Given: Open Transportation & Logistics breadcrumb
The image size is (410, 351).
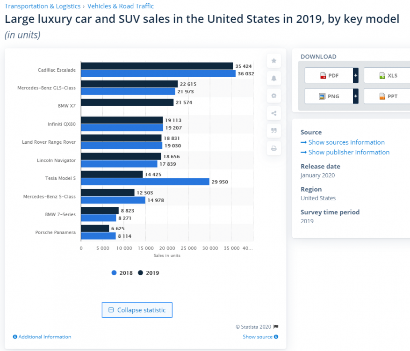Looking at the screenshot, I should pyautogui.click(x=42, y=6).
